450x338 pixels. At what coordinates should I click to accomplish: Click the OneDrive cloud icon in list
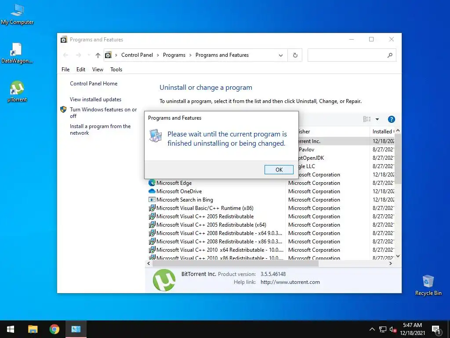(x=152, y=191)
